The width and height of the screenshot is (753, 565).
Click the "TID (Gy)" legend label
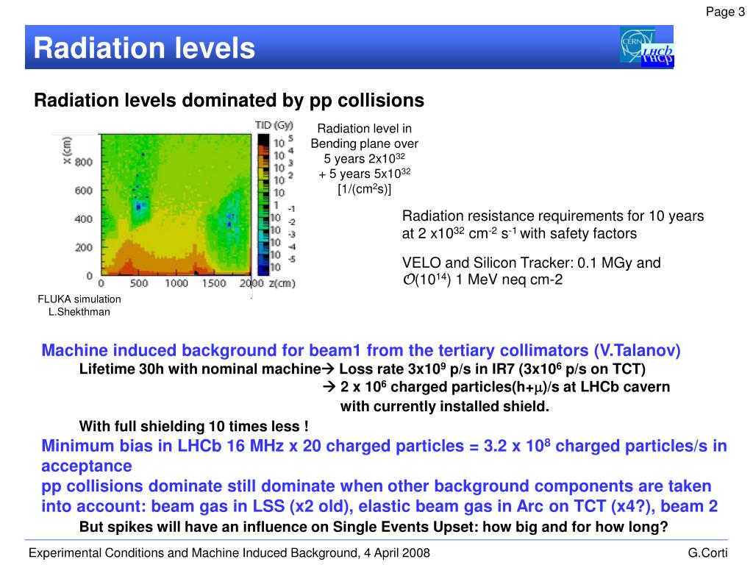coord(274,125)
